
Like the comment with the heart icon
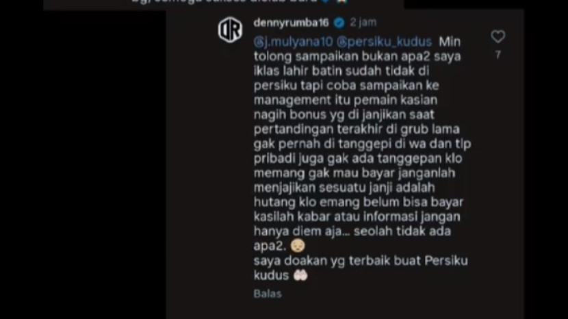point(498,36)
